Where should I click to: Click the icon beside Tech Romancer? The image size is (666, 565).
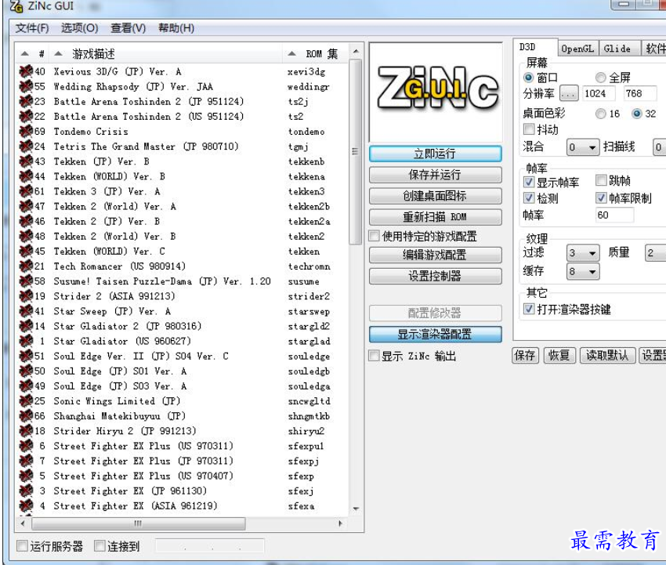click(26, 266)
